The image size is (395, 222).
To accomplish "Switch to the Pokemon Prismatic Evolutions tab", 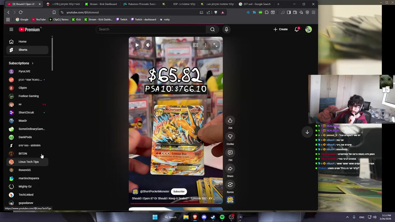I will tap(140, 4).
